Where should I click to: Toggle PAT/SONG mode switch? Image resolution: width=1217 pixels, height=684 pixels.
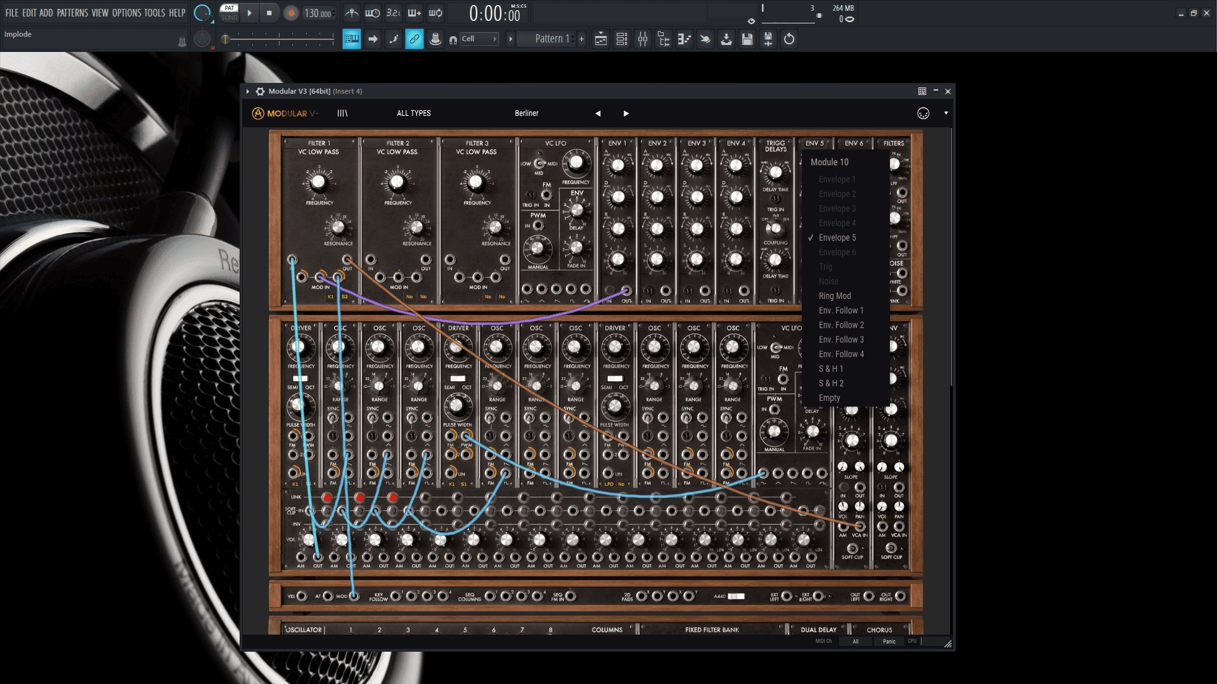coord(229,13)
